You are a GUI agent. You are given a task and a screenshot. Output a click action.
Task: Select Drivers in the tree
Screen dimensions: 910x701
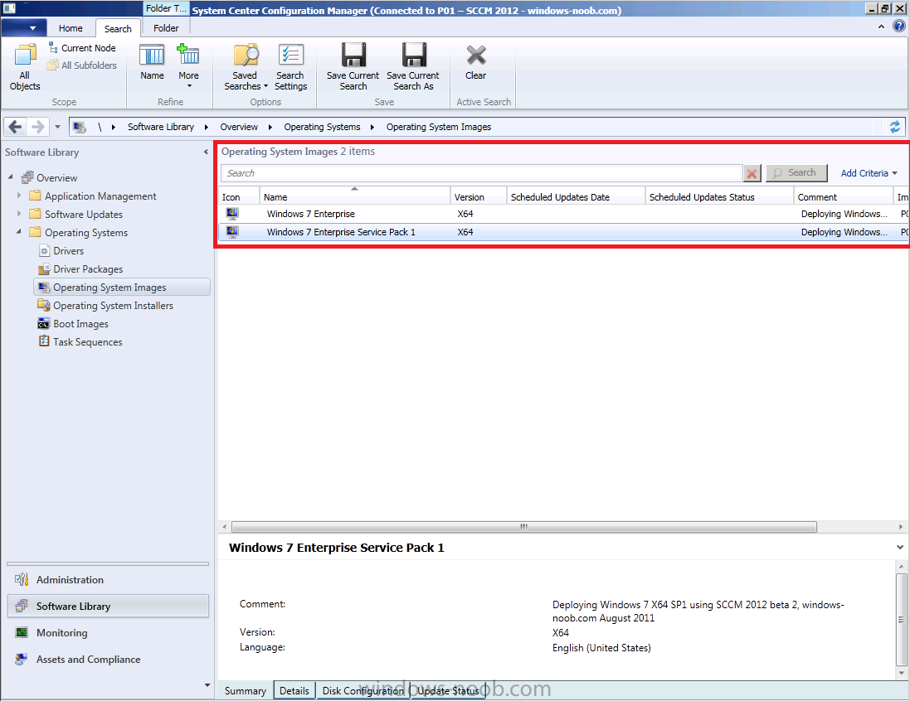[x=69, y=251]
